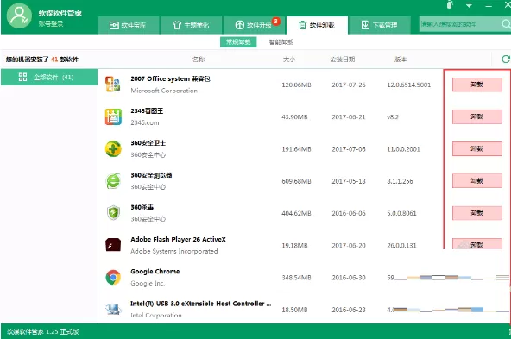
Task: Sort by the 名称 column header
Action: [x=199, y=60]
